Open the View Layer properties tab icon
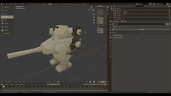This screenshot has height=96, width=171. [x=110, y=33]
